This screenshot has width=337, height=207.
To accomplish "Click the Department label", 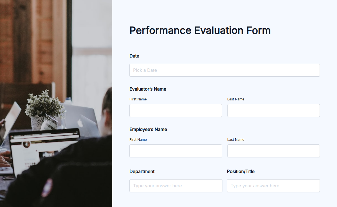I will pos(142,171).
